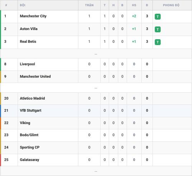The image size is (192, 176).
Task: Open Manchester United team link
Action: (35, 76)
